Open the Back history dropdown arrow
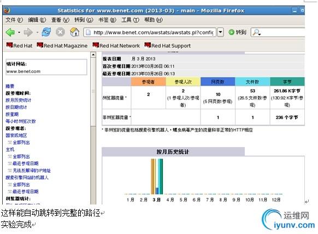The image size is (318, 234). 19,32
